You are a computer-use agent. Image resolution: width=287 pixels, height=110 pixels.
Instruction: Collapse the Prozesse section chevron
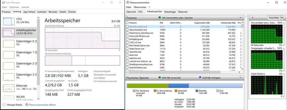click(240, 18)
